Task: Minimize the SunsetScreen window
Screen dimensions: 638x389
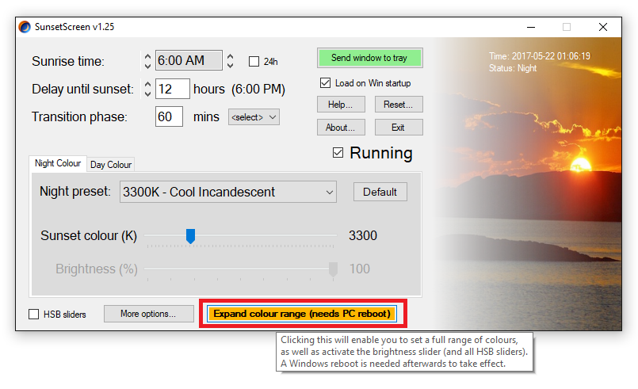Action: pos(531,27)
